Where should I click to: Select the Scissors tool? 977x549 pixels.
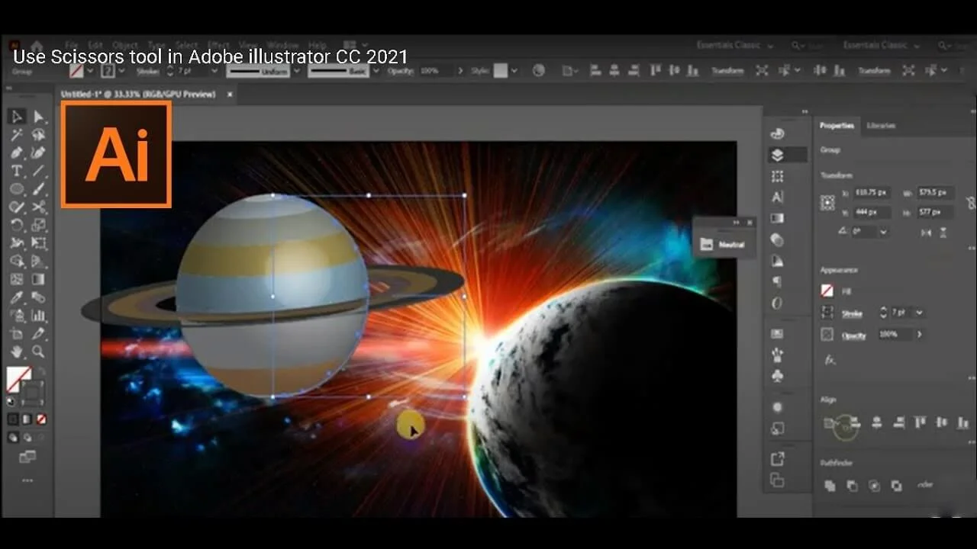tap(38, 207)
